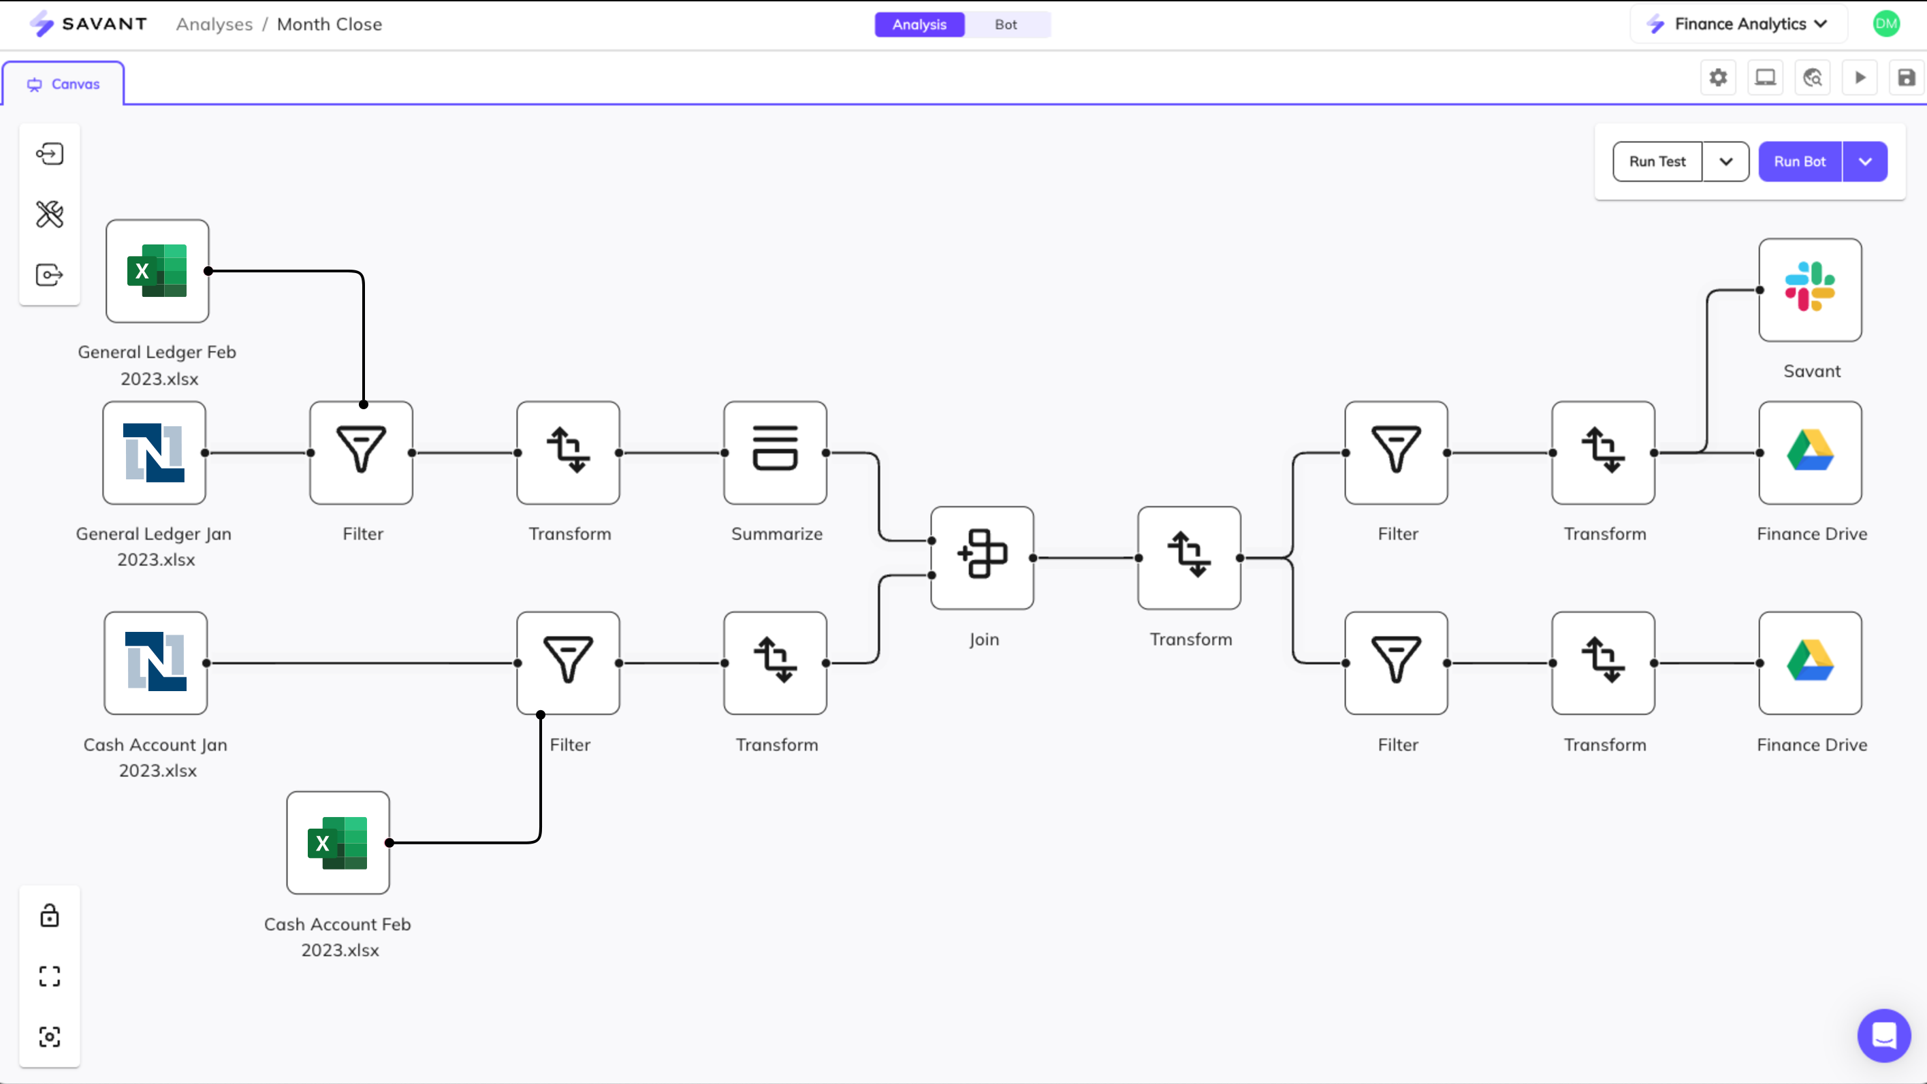This screenshot has width=1927, height=1084.
Task: Expand the Run Bot dropdown arrow
Action: tap(1865, 161)
